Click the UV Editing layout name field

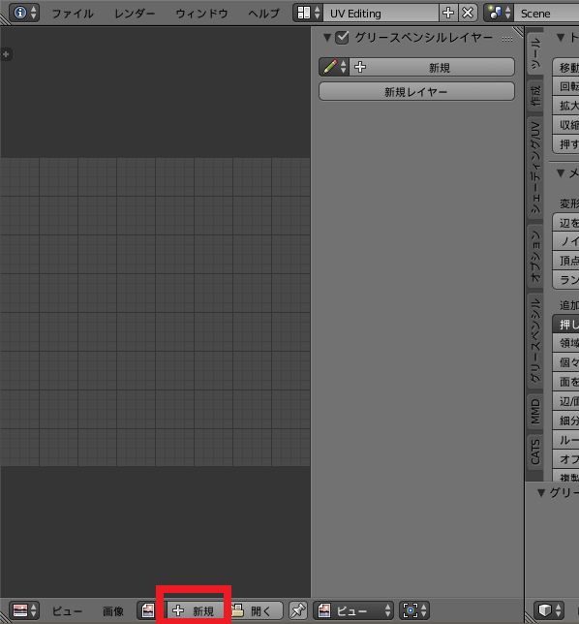tap(381, 14)
